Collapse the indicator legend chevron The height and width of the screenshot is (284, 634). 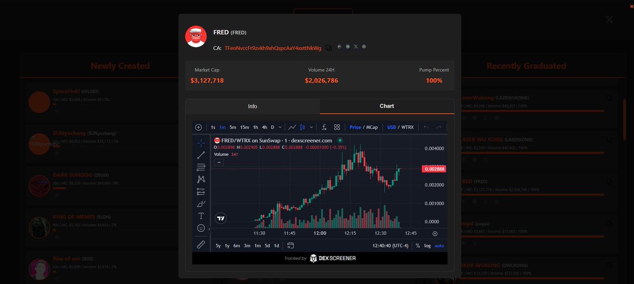tap(219, 162)
